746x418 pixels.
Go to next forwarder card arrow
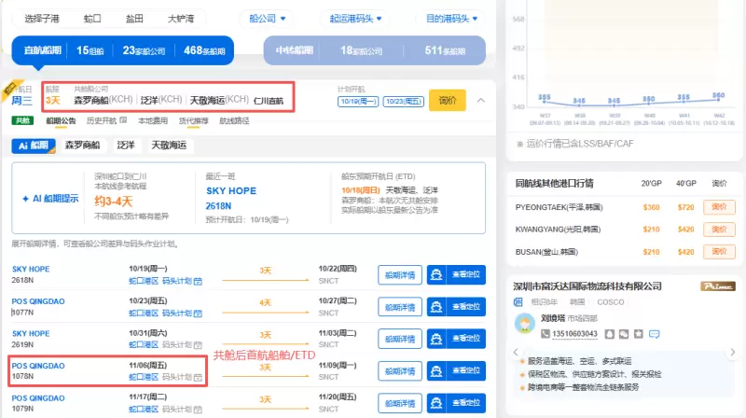tap(733, 353)
